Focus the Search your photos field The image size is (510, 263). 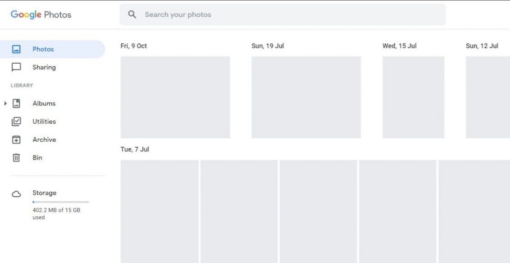click(289, 14)
